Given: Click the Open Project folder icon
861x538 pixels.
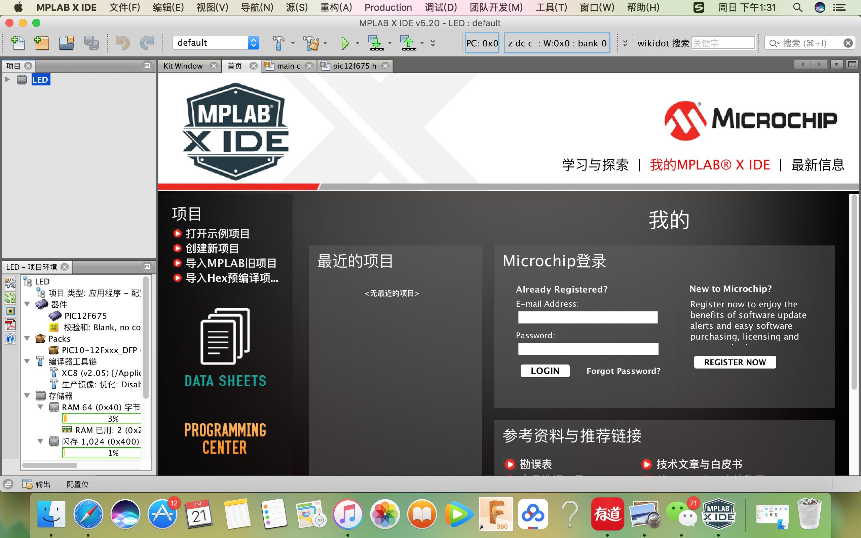Looking at the screenshot, I should (66, 43).
